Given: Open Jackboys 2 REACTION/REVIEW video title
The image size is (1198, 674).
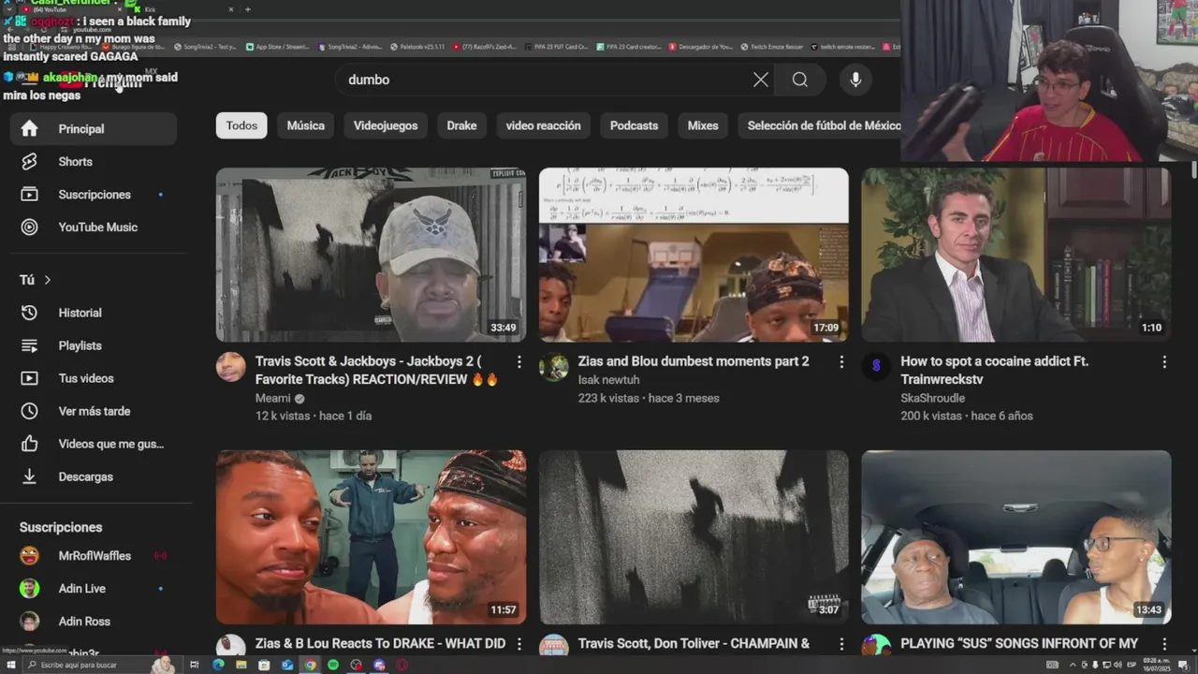Looking at the screenshot, I should [377, 370].
